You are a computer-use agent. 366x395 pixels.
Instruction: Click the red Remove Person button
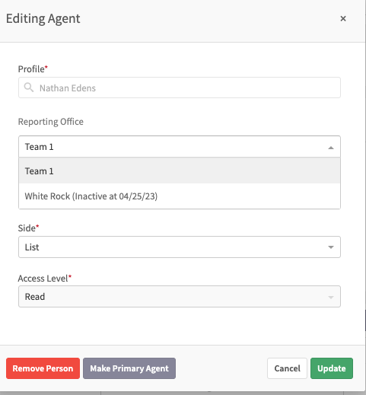43,368
